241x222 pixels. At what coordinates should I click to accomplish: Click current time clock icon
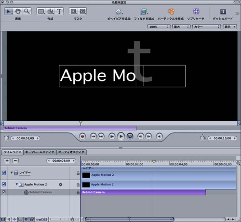click(x=6, y=138)
